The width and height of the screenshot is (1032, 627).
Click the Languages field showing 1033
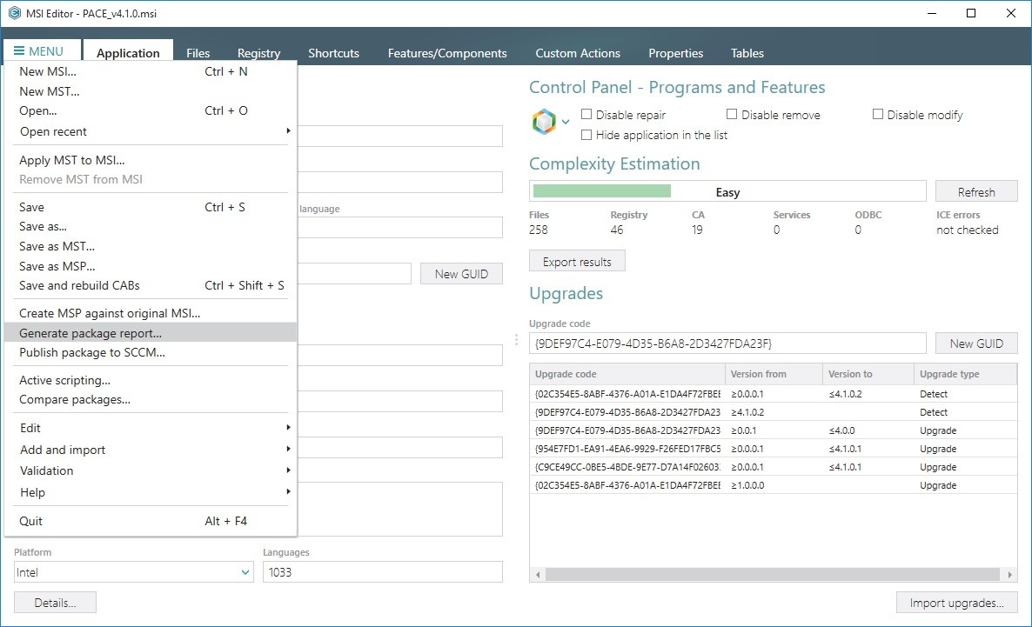click(x=382, y=572)
